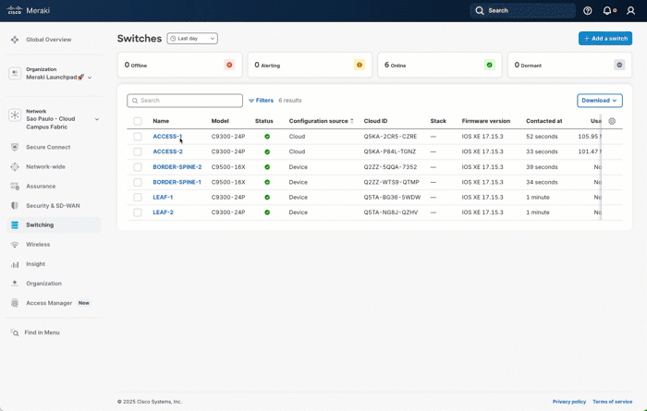This screenshot has height=411, width=647.
Task: Toggle the select-all header checkbox
Action: tap(138, 121)
